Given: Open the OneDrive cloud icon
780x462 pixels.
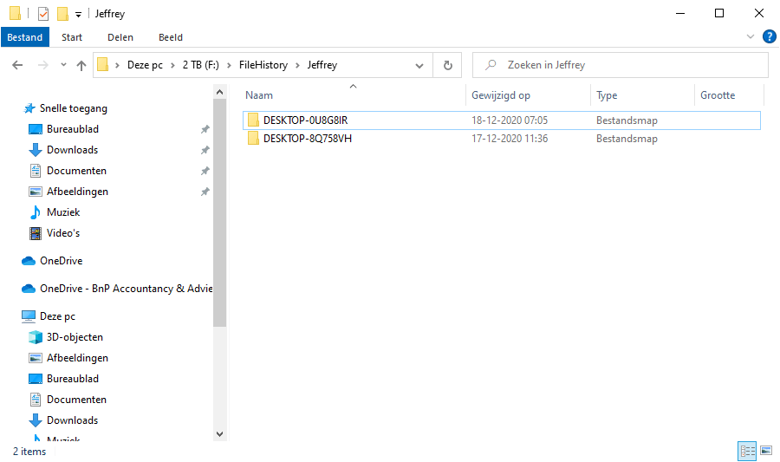Looking at the screenshot, I should pyautogui.click(x=29, y=261).
